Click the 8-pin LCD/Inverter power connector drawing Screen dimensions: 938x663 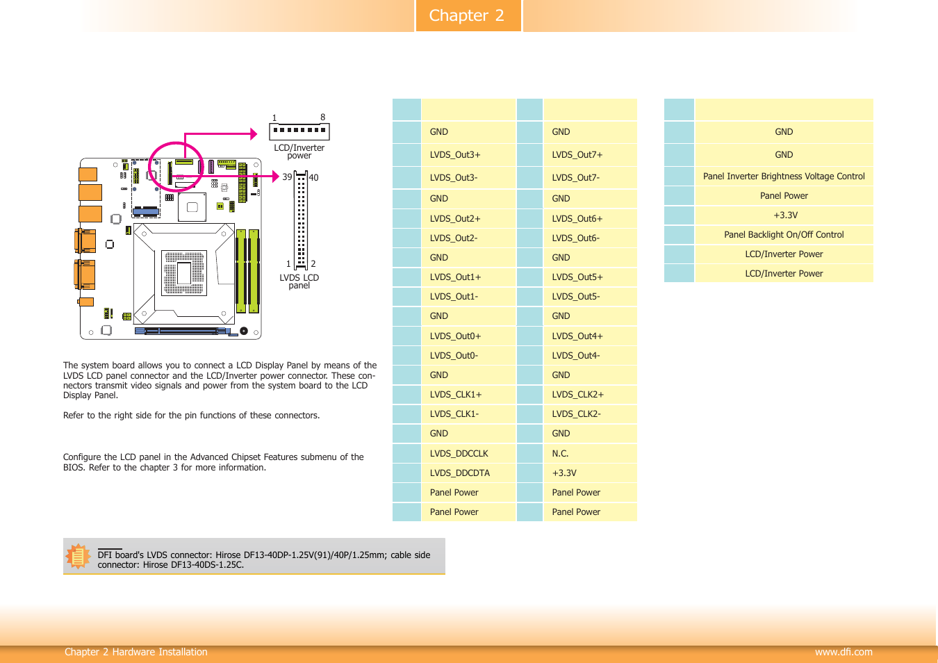[x=299, y=131]
